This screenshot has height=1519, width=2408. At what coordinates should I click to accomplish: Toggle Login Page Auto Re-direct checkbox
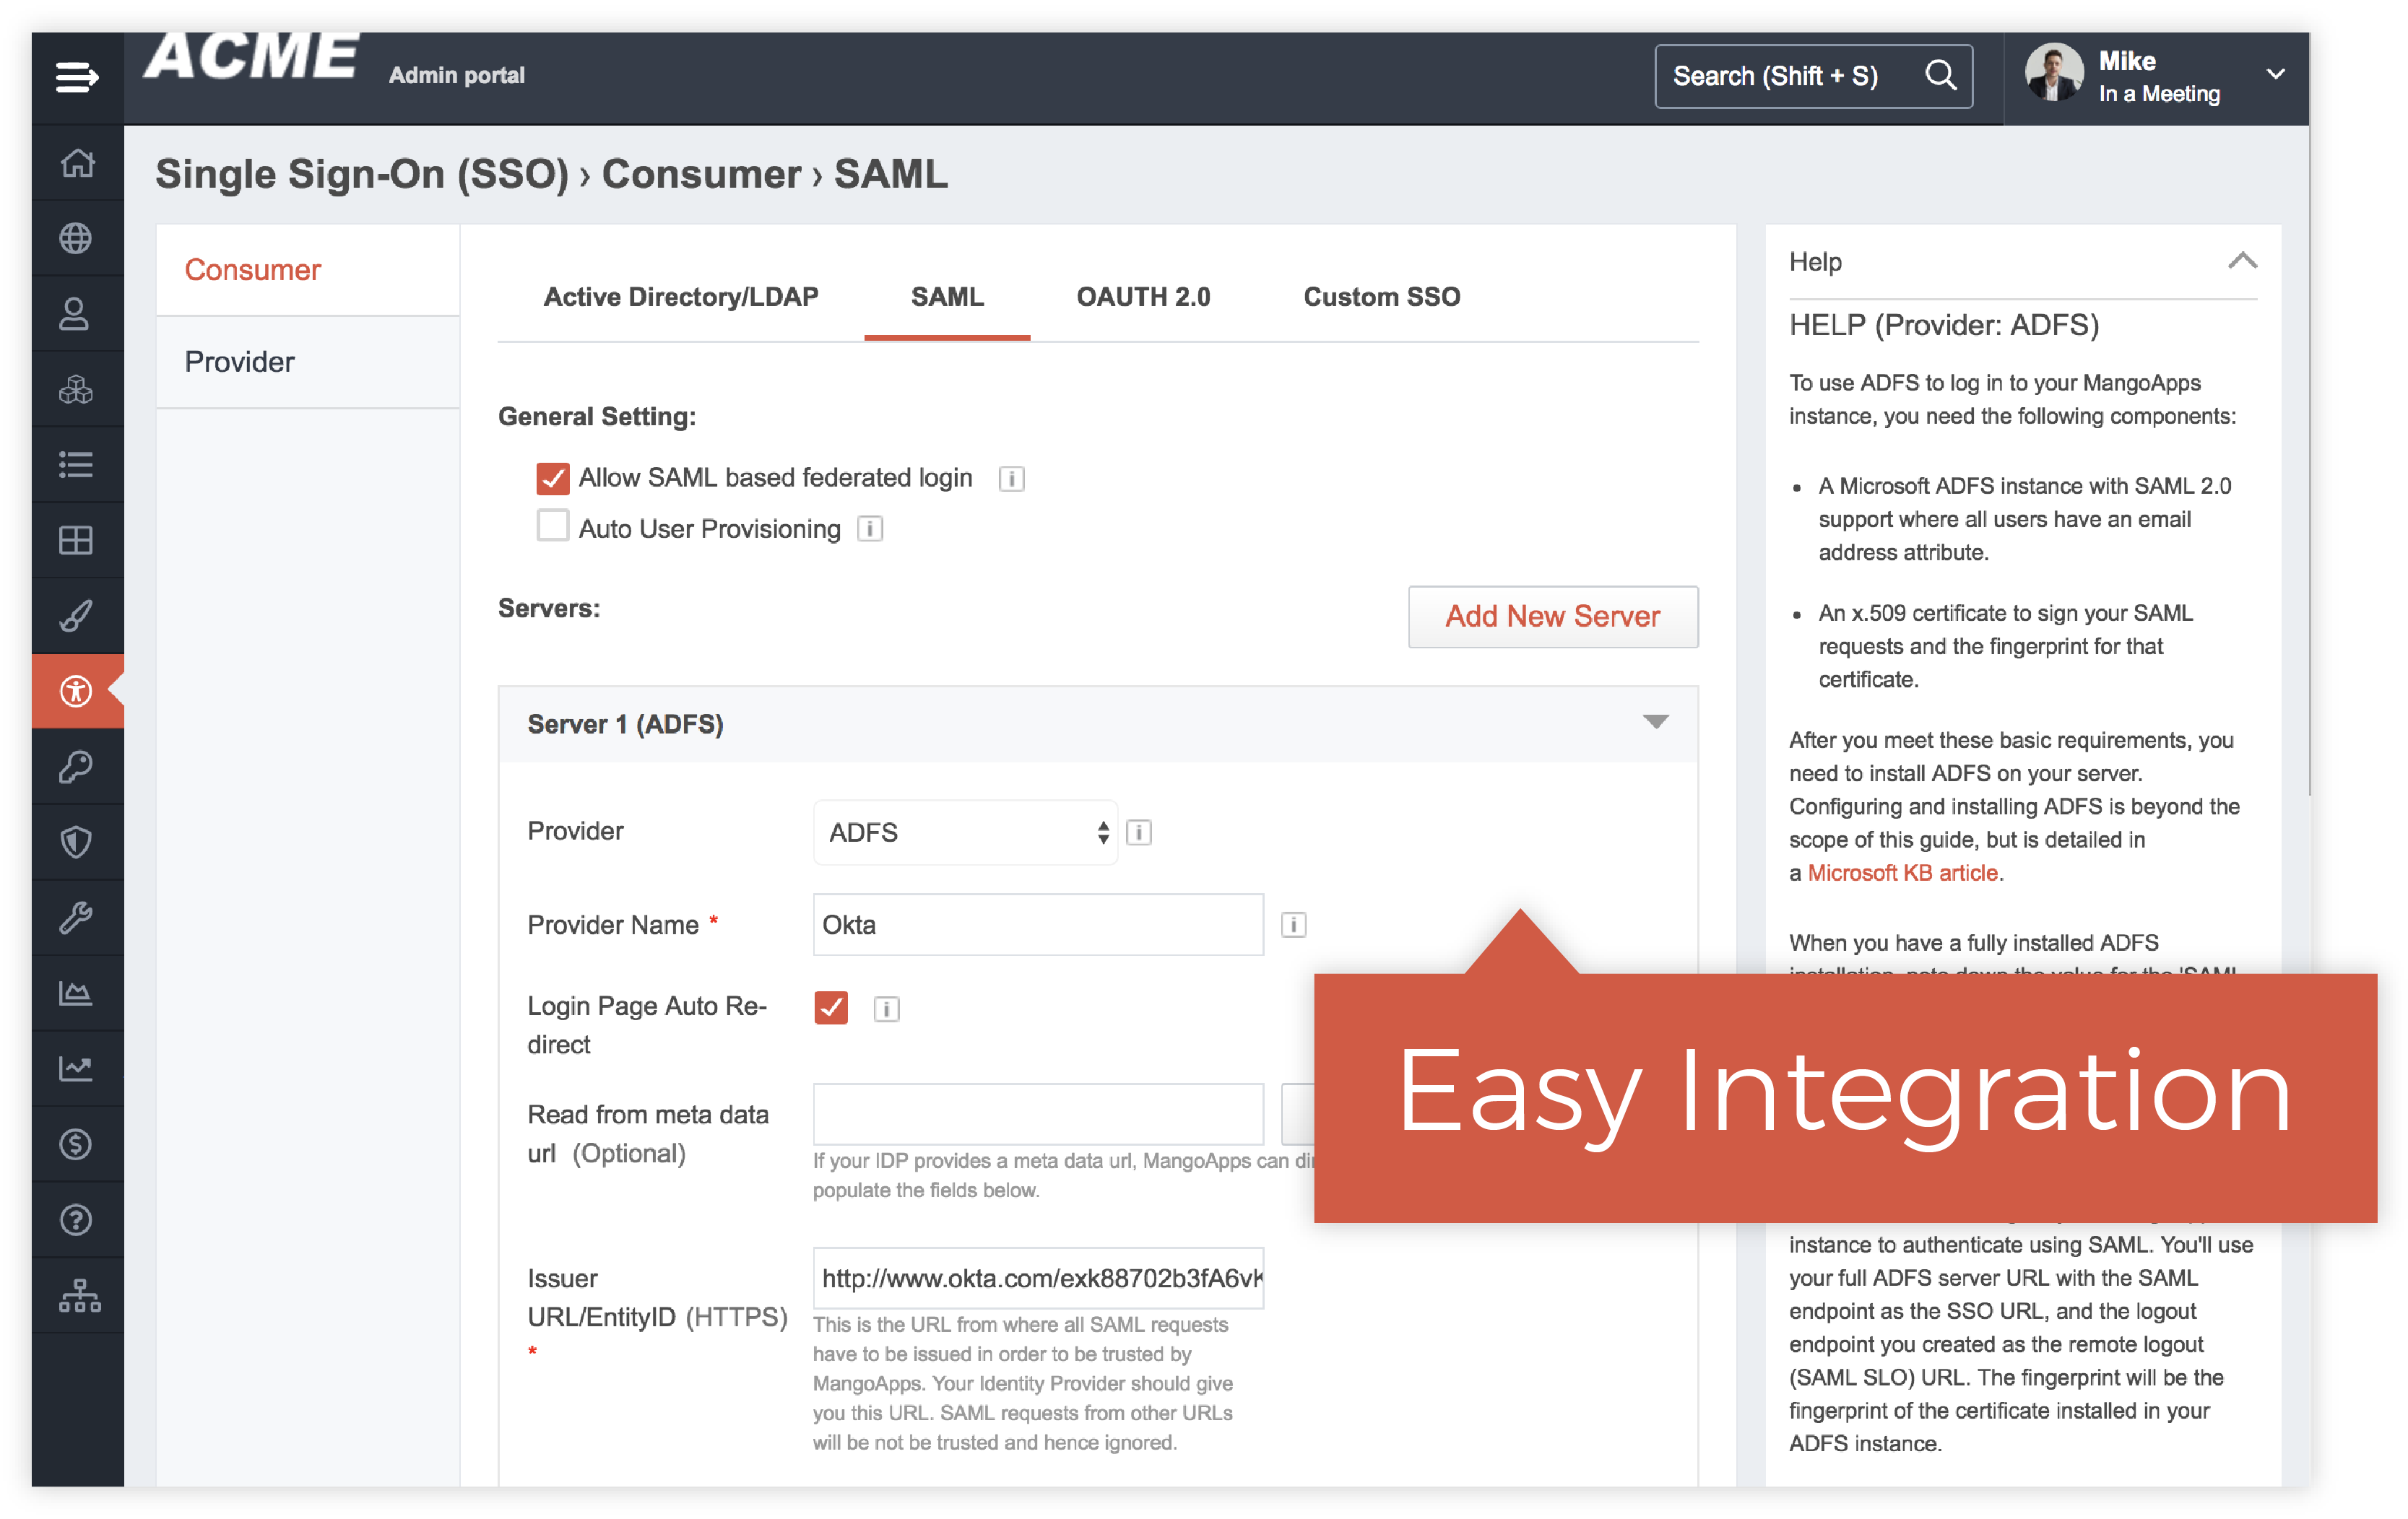(x=831, y=1009)
